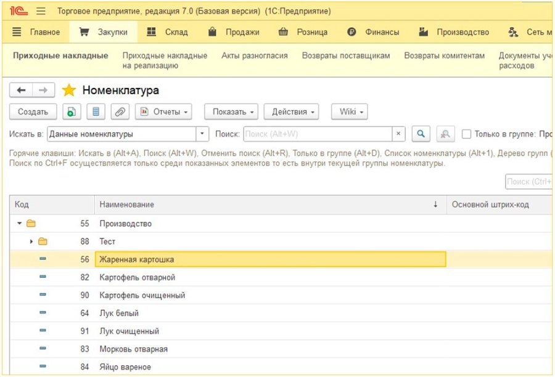Click the magnifier search button

point(421,134)
